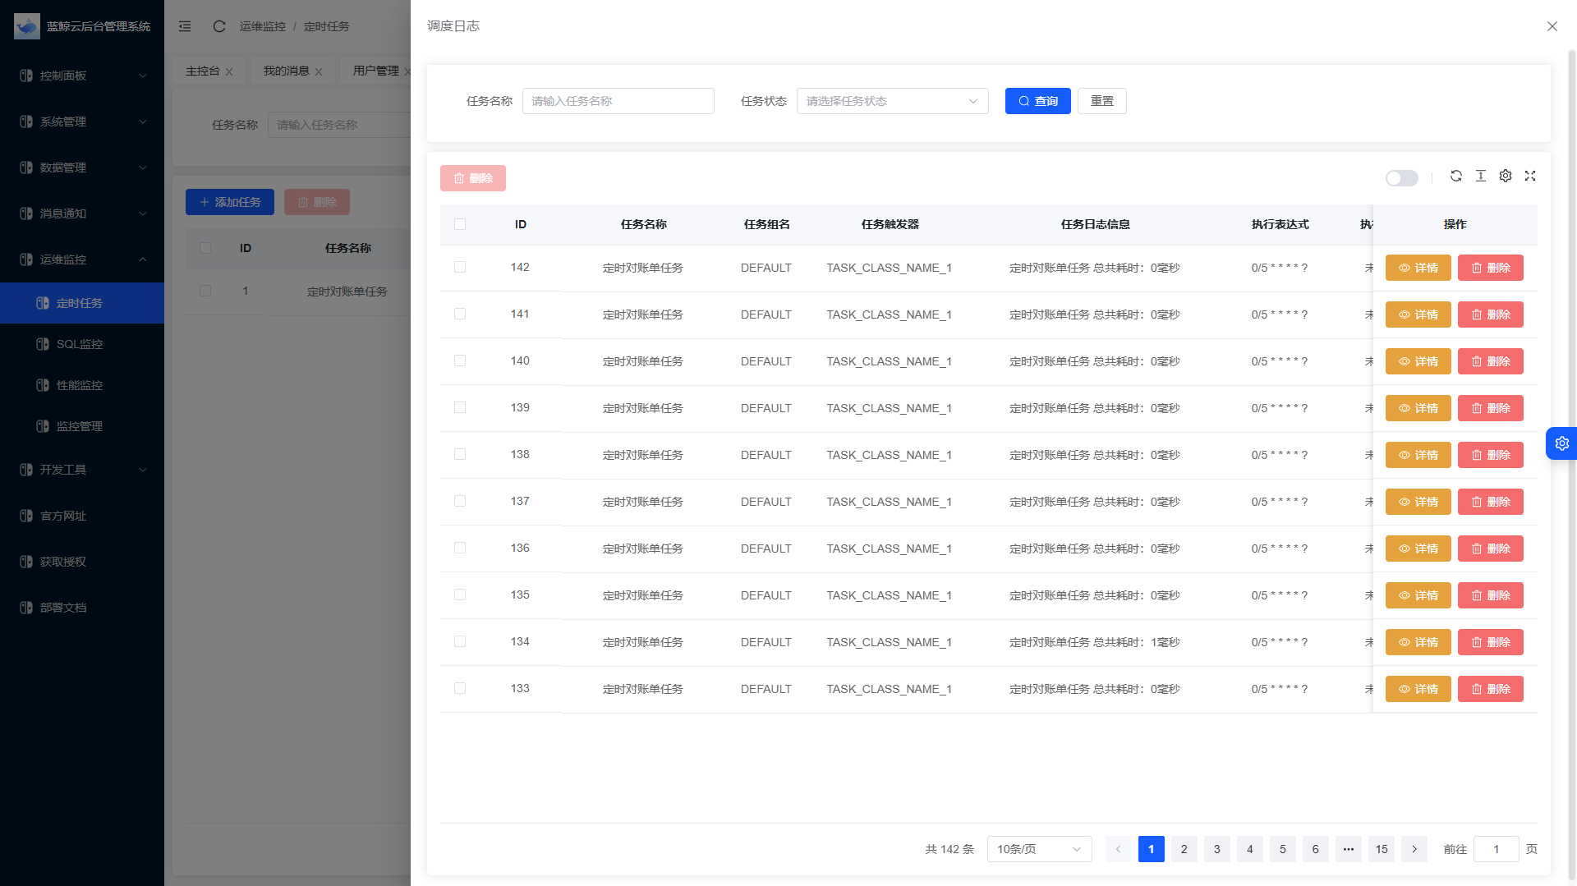Tick checkbox for log ID 138
Screen dimensions: 1577x886
(460, 455)
